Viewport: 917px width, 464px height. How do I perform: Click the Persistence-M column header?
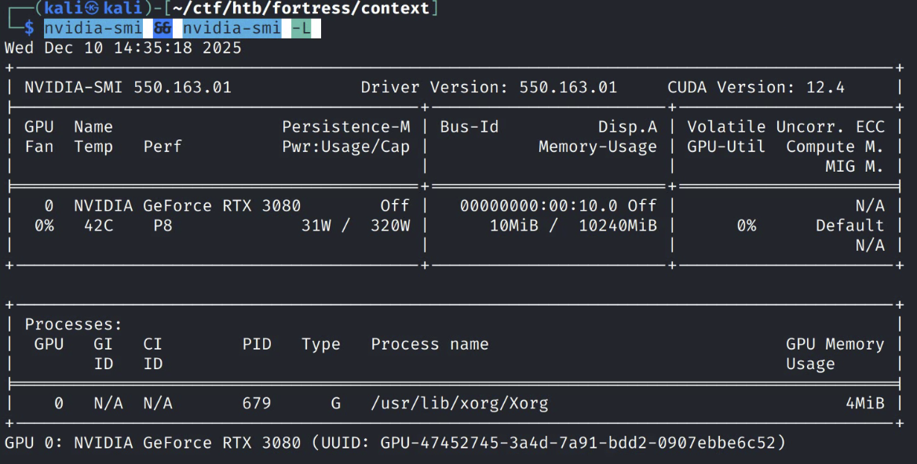click(345, 127)
